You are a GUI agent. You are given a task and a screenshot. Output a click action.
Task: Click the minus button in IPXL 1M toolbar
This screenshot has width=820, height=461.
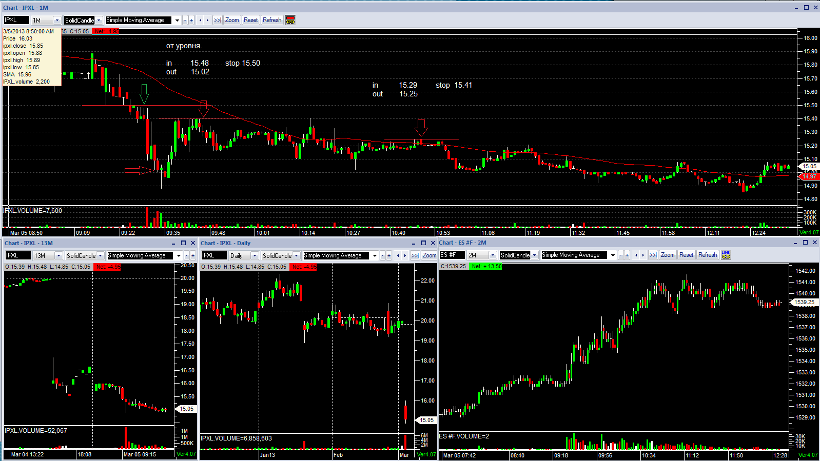point(185,20)
